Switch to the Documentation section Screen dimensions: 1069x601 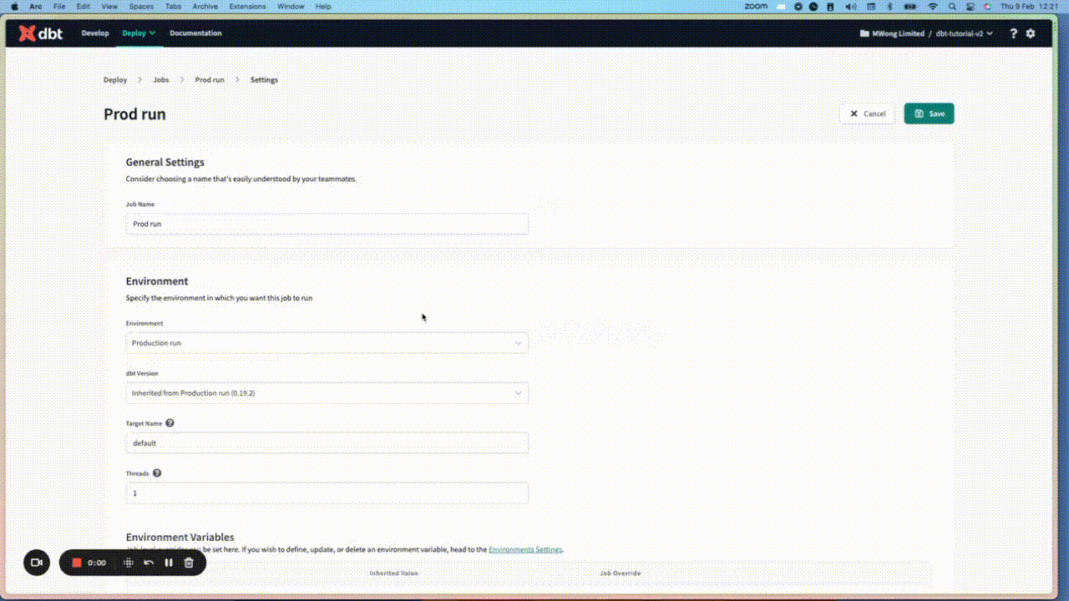(x=195, y=33)
